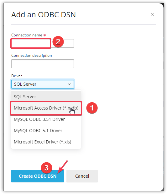Click the Driver field label
Viewport: 167px width, 194px height.
(x=17, y=76)
